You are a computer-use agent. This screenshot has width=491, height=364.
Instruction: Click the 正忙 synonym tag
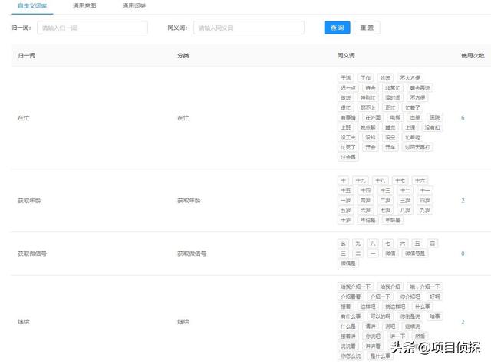(x=390, y=107)
